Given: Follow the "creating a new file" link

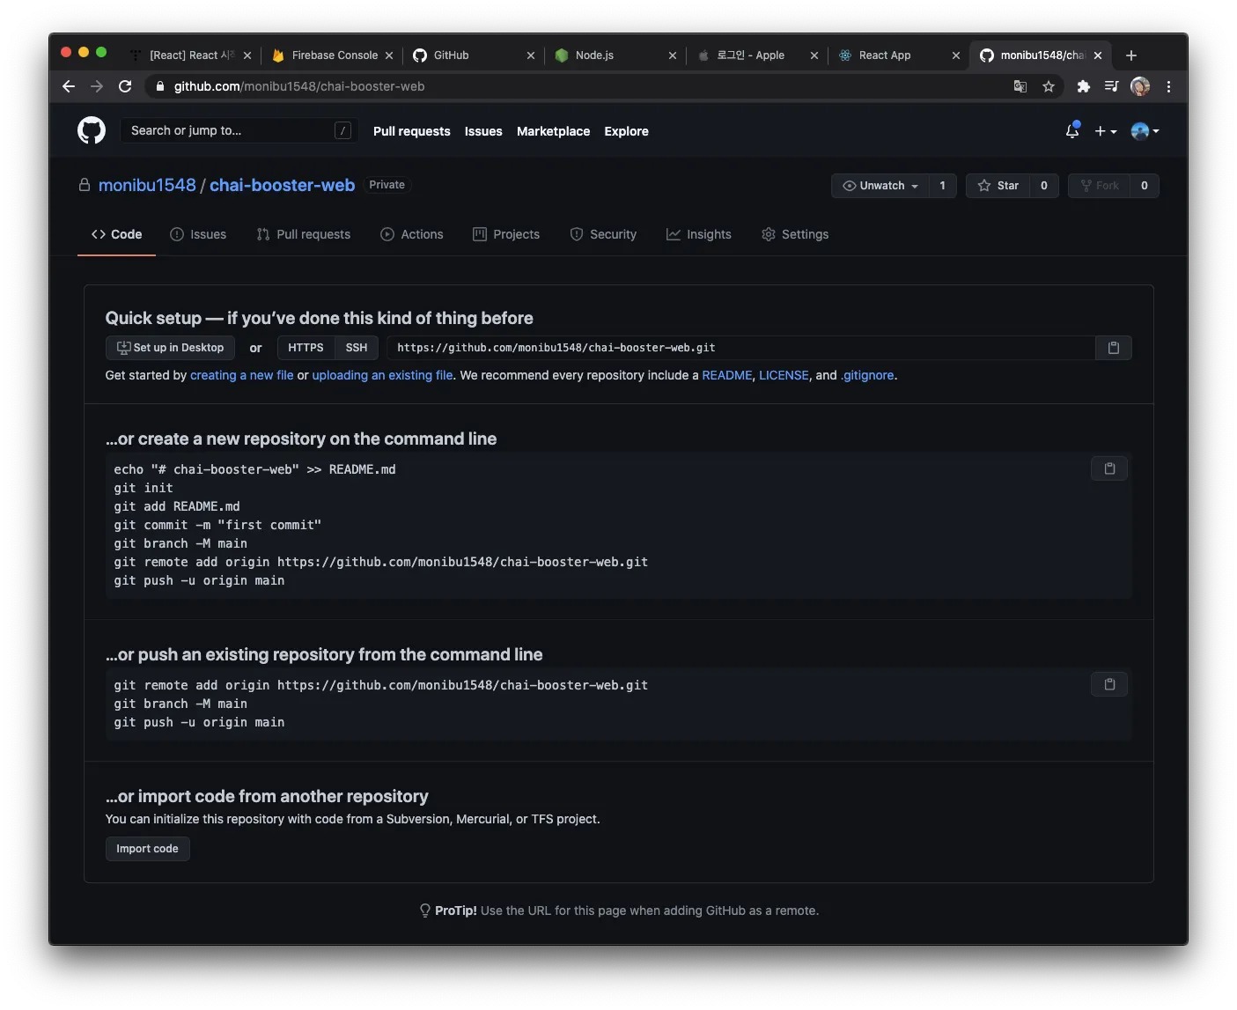Looking at the screenshot, I should (241, 375).
